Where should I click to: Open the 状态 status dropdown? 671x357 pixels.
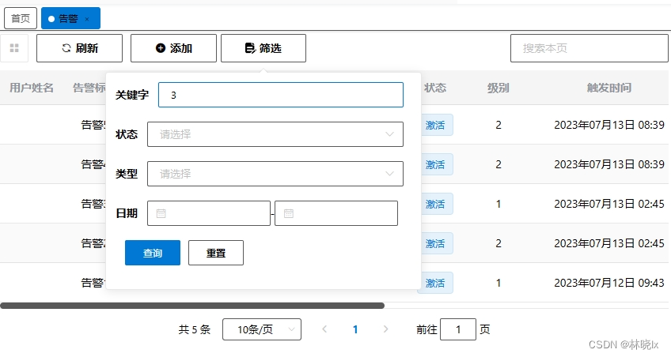point(275,134)
